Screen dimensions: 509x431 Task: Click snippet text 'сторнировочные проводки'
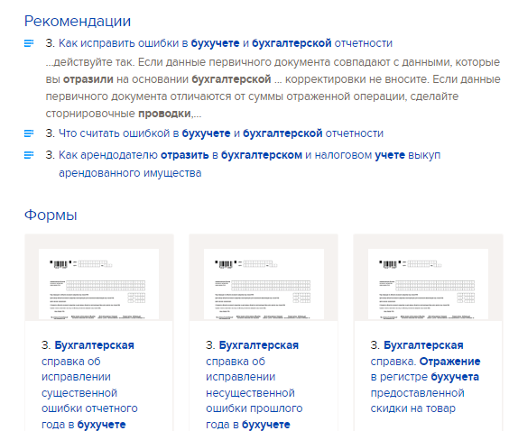tap(118, 114)
